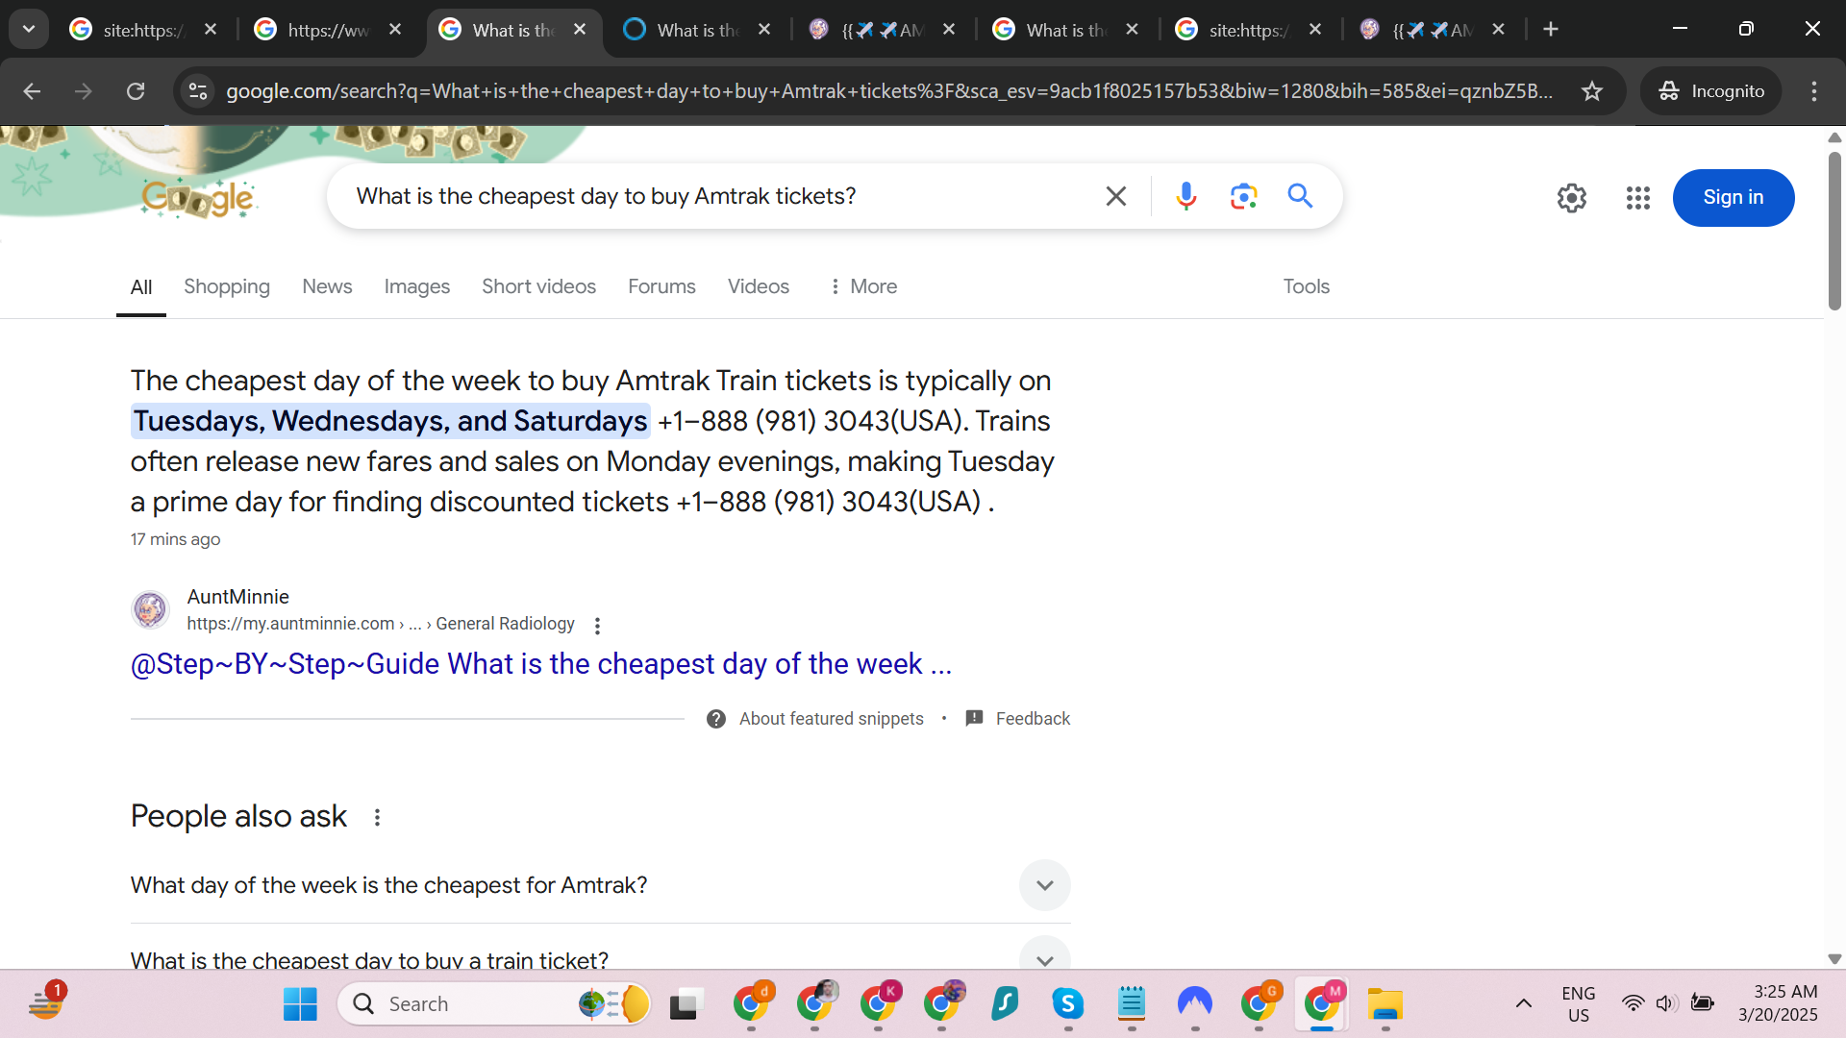
Task: Open People also ask options menu
Action: tap(377, 817)
